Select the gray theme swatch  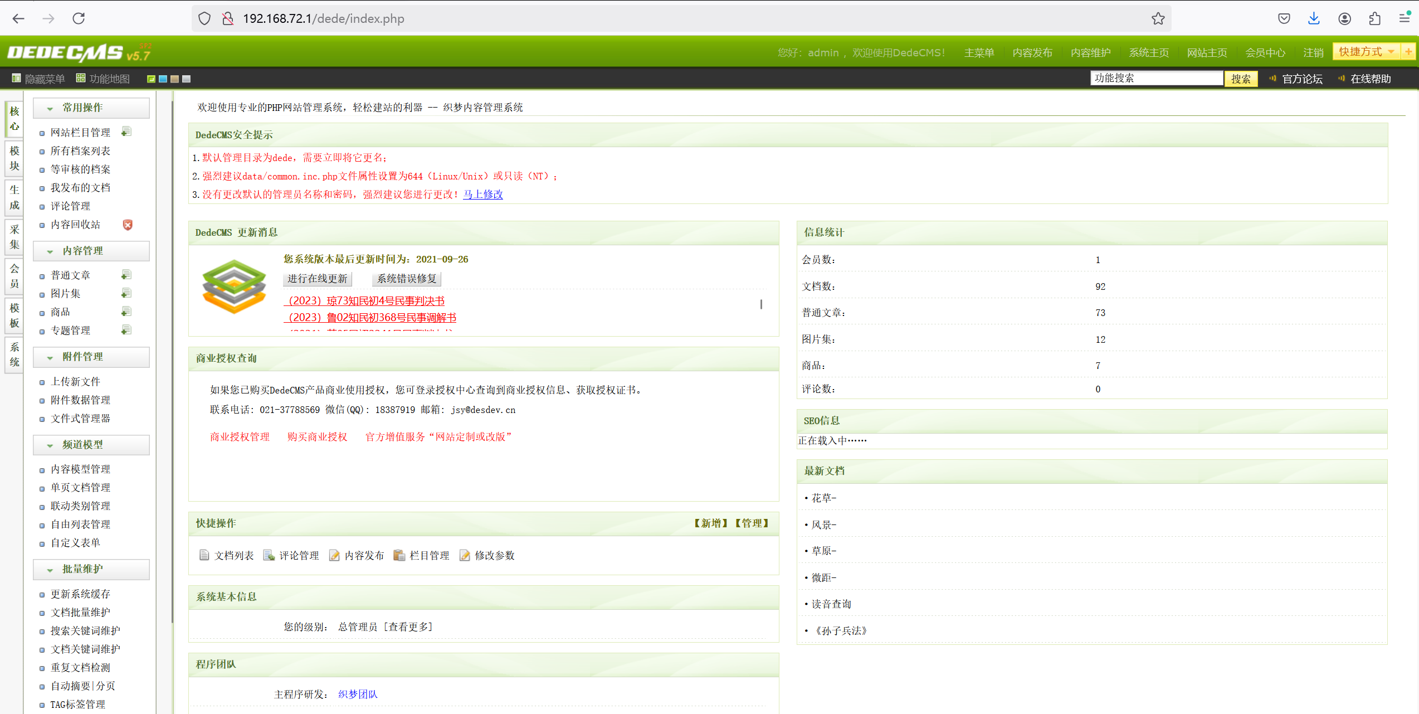pyautogui.click(x=186, y=79)
